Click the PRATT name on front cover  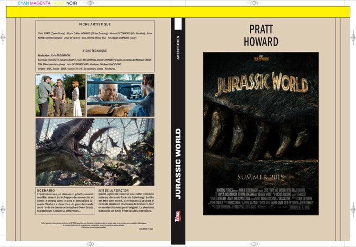click(261, 30)
